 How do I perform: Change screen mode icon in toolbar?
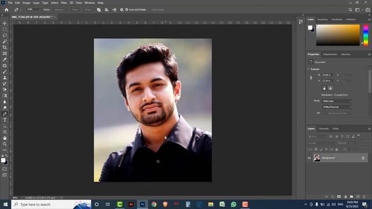(5, 175)
